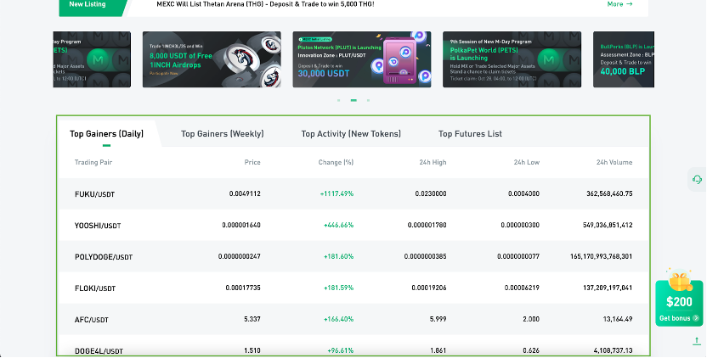Select the FLOKI/USDT trading pair

(x=94, y=288)
